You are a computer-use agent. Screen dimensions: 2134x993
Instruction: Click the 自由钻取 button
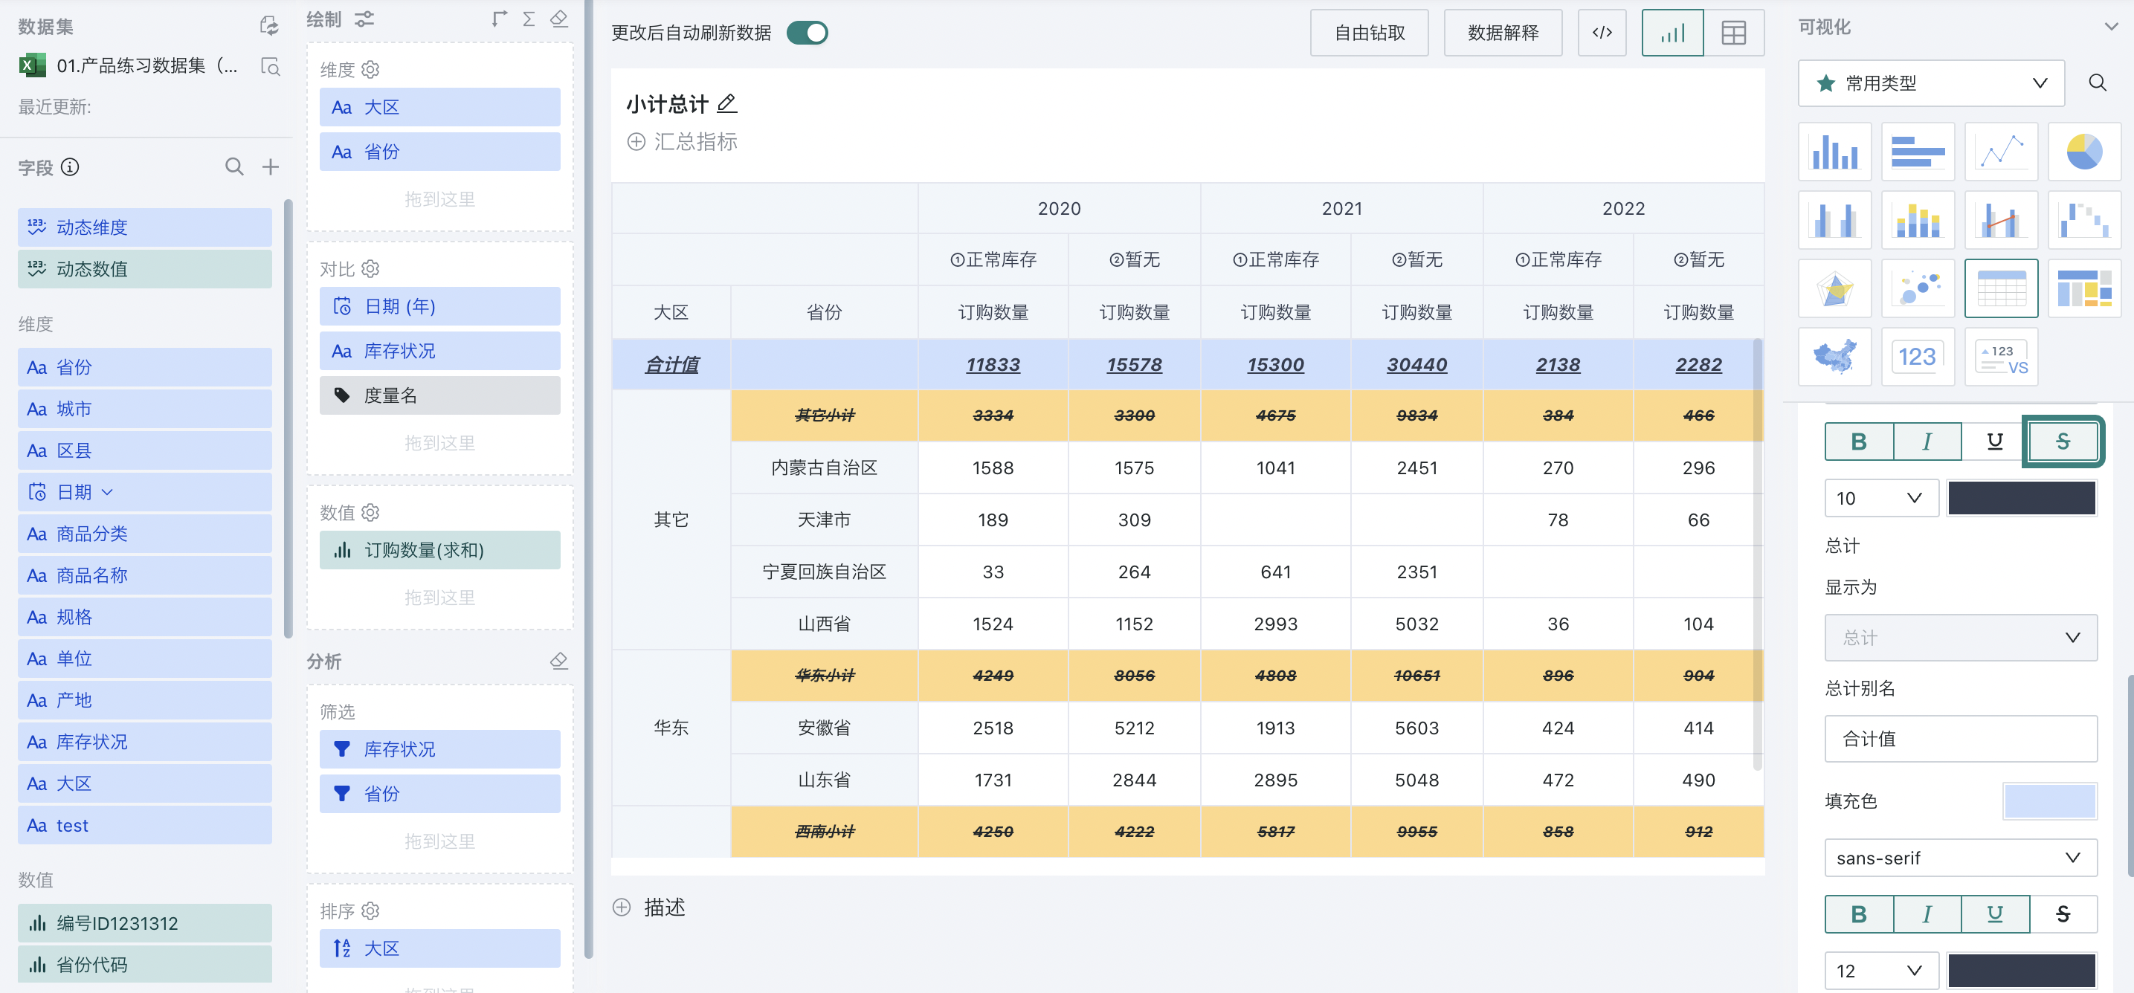tap(1369, 33)
